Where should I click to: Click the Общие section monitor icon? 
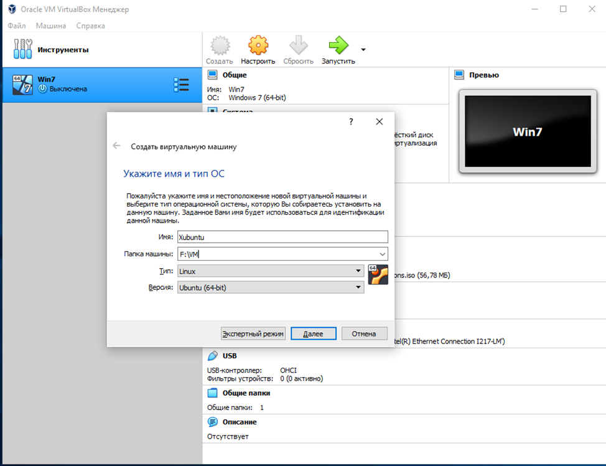tap(212, 75)
